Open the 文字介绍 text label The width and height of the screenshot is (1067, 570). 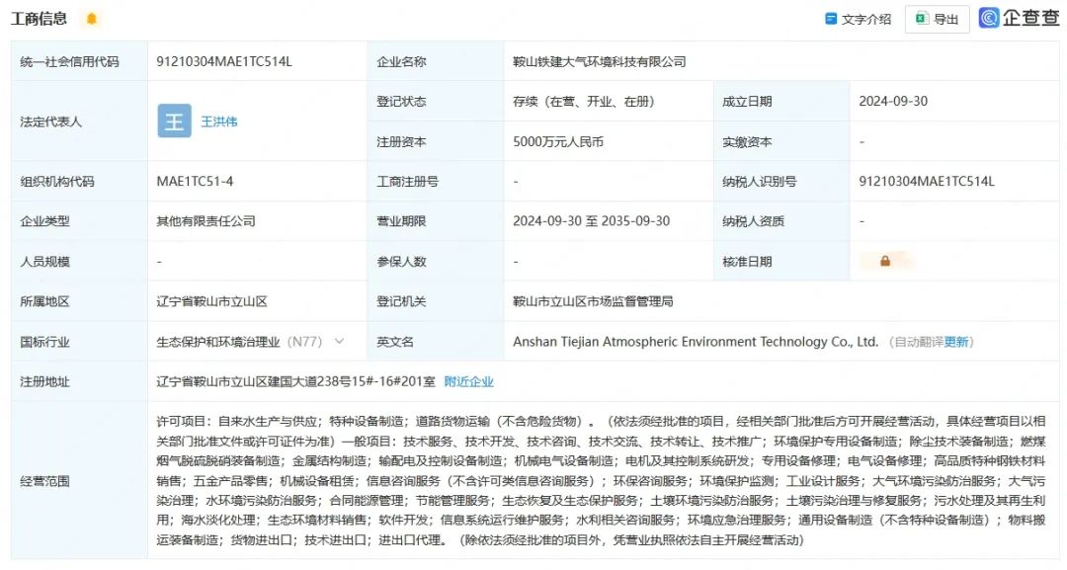coord(866,19)
